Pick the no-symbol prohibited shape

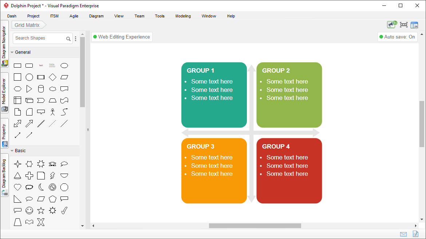52,187
